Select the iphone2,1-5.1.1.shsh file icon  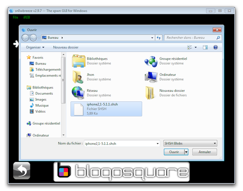tap(79, 109)
